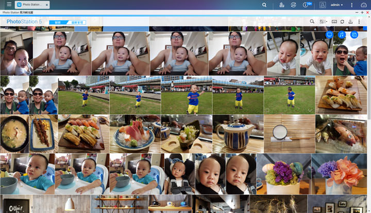Click the upload icon in Photo Station toolbar
The image size is (371, 213).
[x=350, y=22]
